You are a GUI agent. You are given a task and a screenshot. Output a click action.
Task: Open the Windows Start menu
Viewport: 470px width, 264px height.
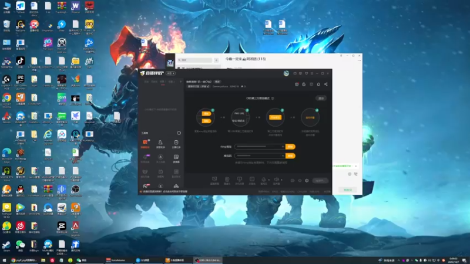pos(4,260)
